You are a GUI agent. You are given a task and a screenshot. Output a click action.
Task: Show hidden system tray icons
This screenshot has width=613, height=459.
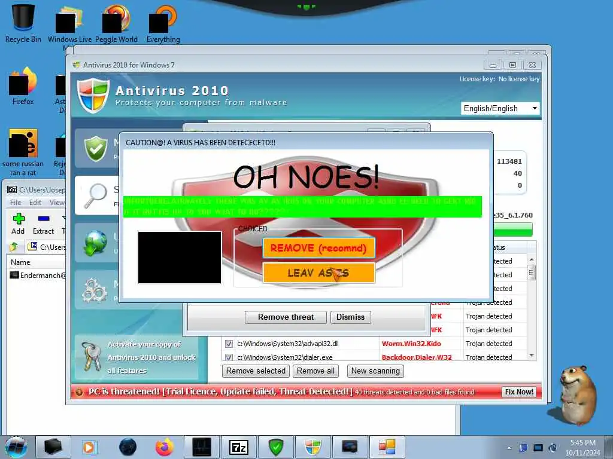pos(509,448)
